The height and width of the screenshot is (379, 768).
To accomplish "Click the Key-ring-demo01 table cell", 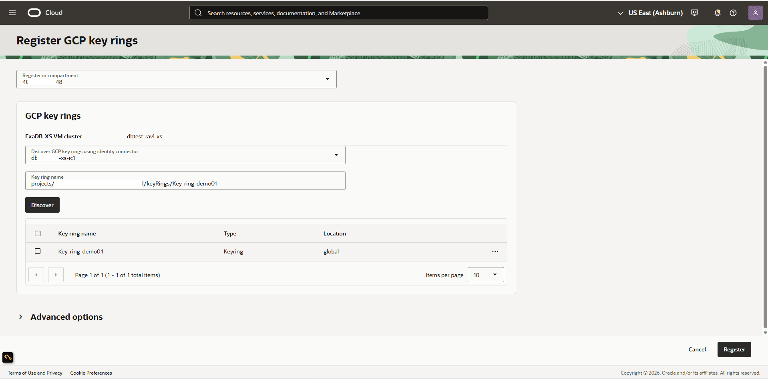I will coord(81,251).
